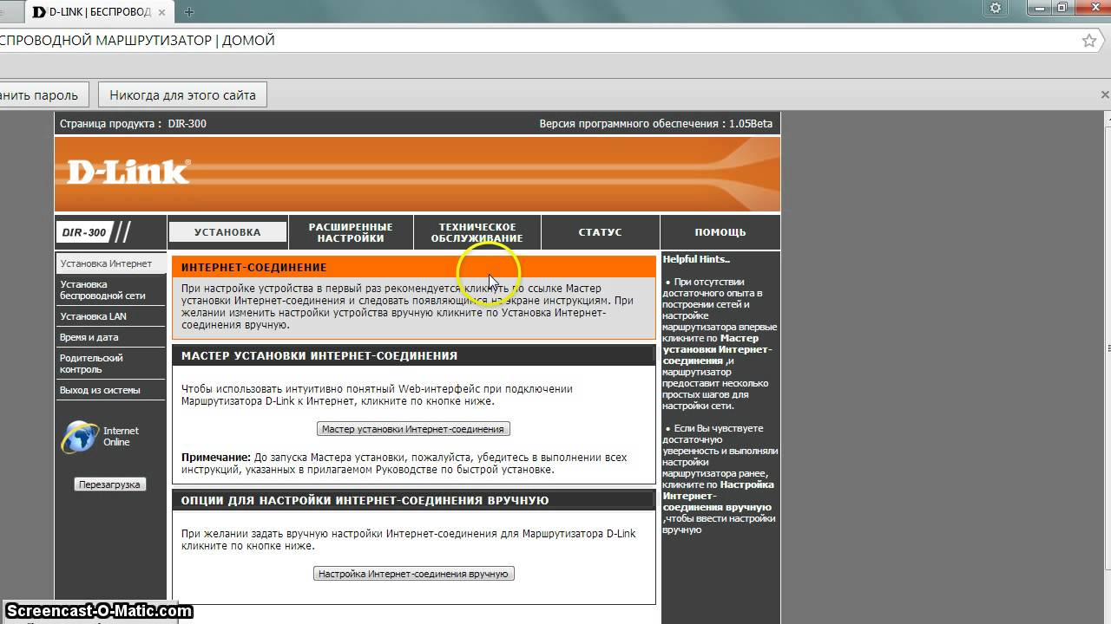Click the address bar page title
The height and width of the screenshot is (624, 1111).
[137, 41]
